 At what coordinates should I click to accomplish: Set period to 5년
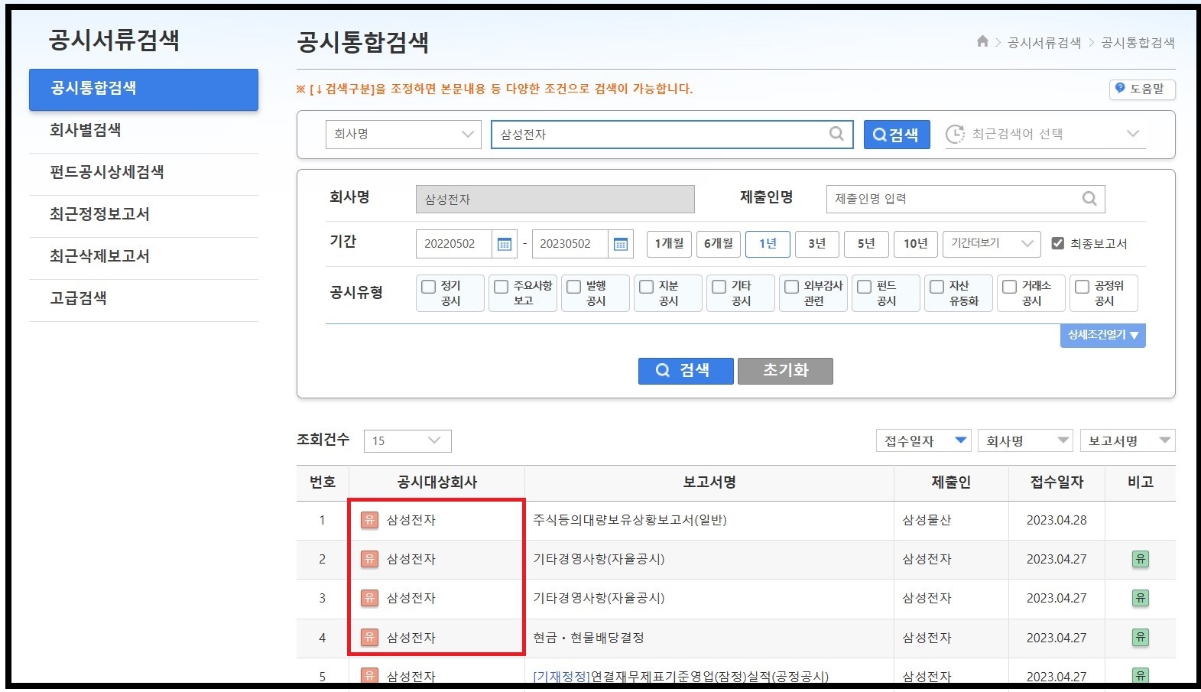[866, 244]
